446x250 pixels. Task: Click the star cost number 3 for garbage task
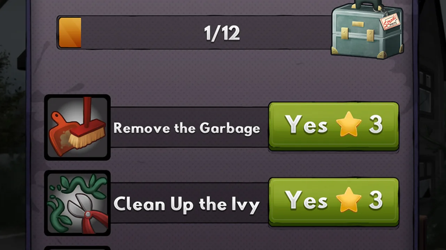pyautogui.click(x=376, y=124)
